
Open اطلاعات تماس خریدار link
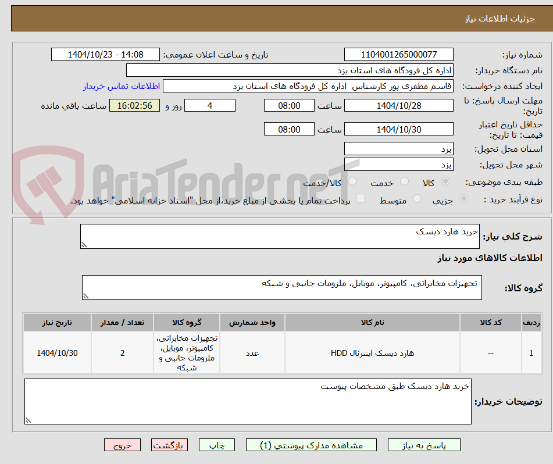[122, 86]
